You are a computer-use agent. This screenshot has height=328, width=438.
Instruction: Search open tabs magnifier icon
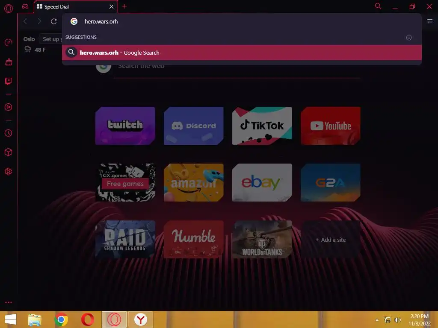[378, 6]
